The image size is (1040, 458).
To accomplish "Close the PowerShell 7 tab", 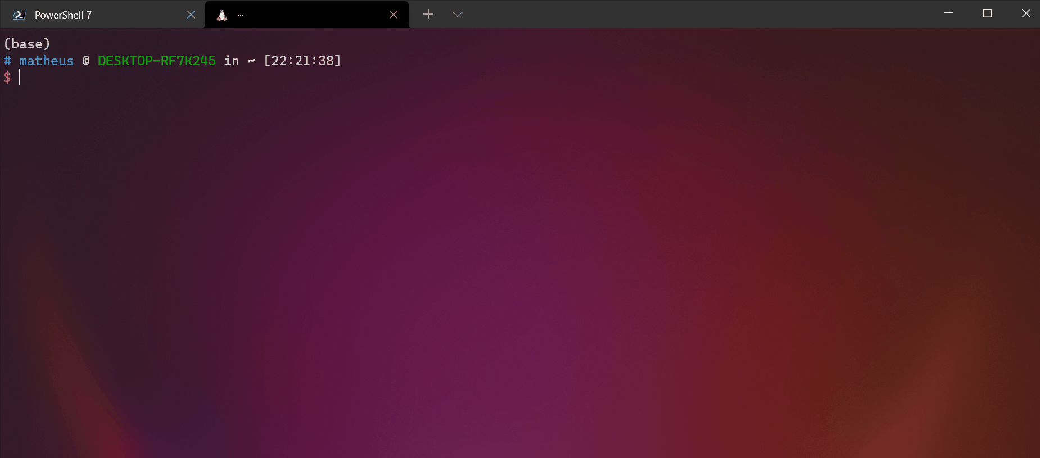I will pos(191,15).
